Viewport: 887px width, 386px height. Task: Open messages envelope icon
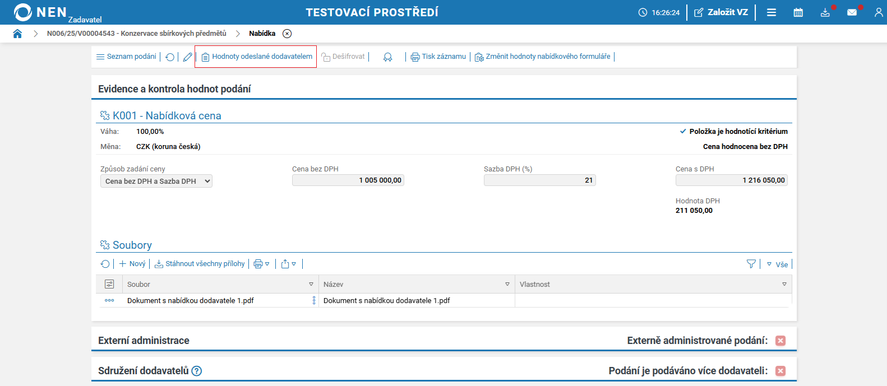tap(852, 12)
